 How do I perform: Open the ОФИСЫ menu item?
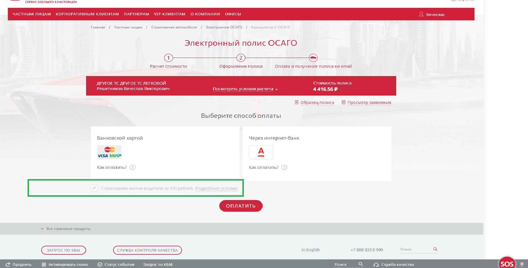coord(233,14)
